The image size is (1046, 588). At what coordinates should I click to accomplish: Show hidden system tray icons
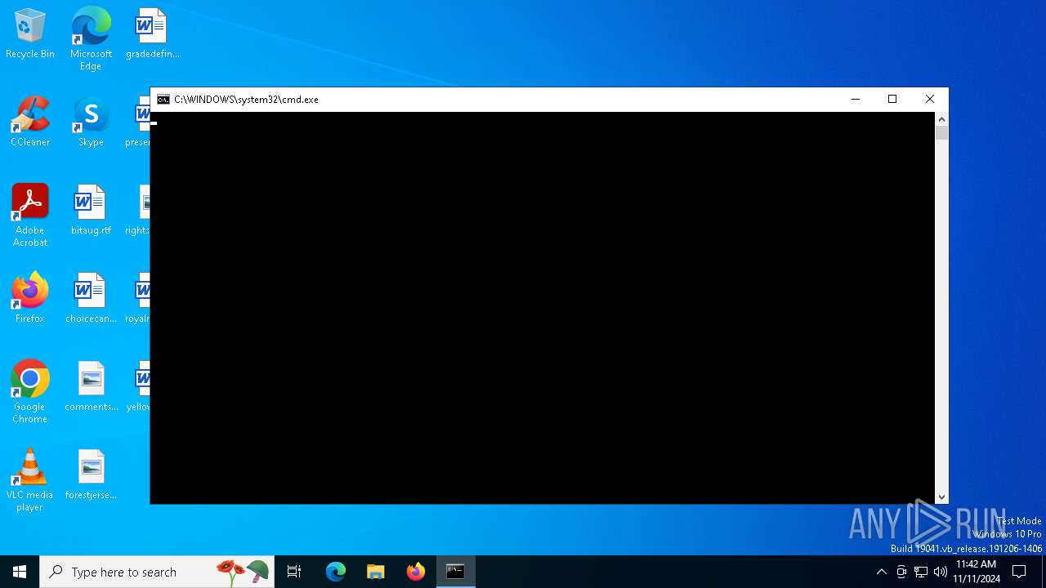[x=881, y=572]
